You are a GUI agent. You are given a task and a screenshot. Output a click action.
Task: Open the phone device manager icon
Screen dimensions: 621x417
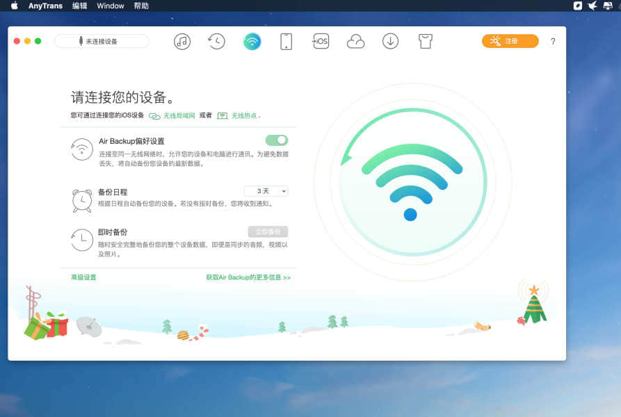286,41
